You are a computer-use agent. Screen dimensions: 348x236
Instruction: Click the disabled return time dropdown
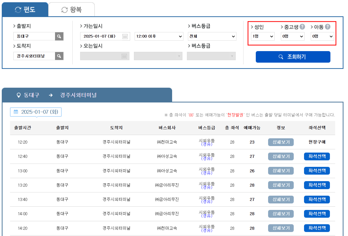pos(158,56)
